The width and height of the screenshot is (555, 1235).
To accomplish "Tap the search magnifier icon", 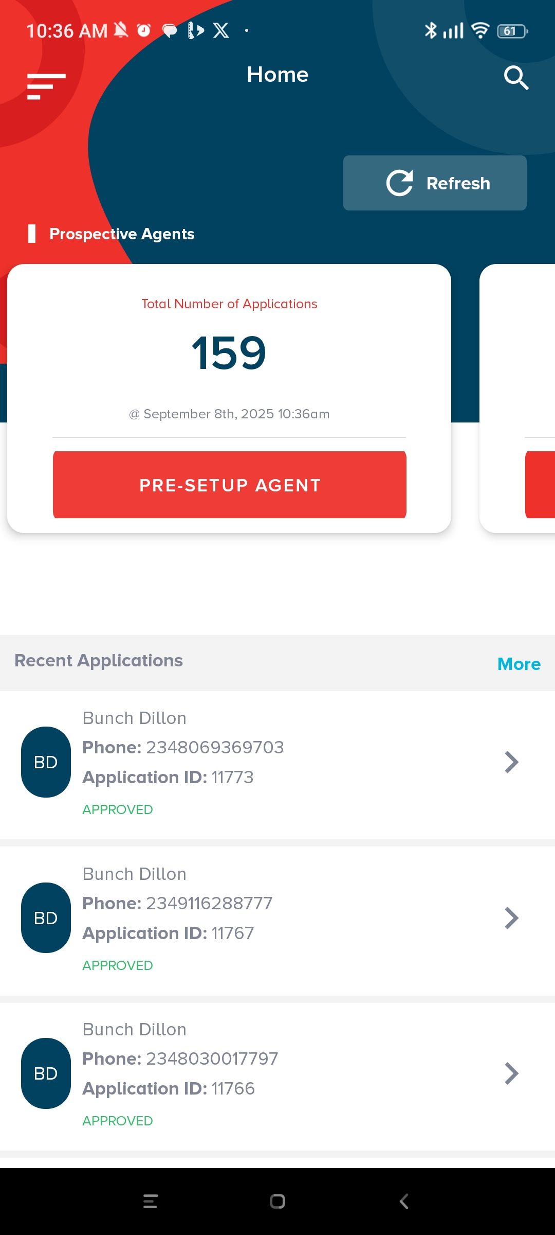I will 516,78.
